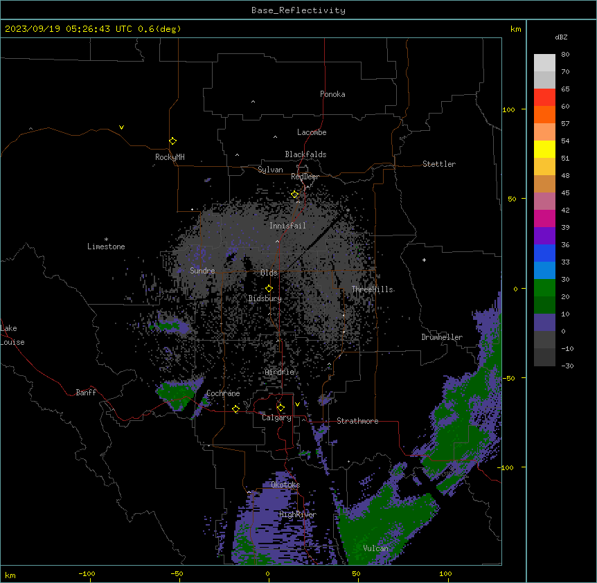The width and height of the screenshot is (597, 583).
Task: Pick the yellow 51-54 dBZ legend swatch
Action: click(544, 150)
